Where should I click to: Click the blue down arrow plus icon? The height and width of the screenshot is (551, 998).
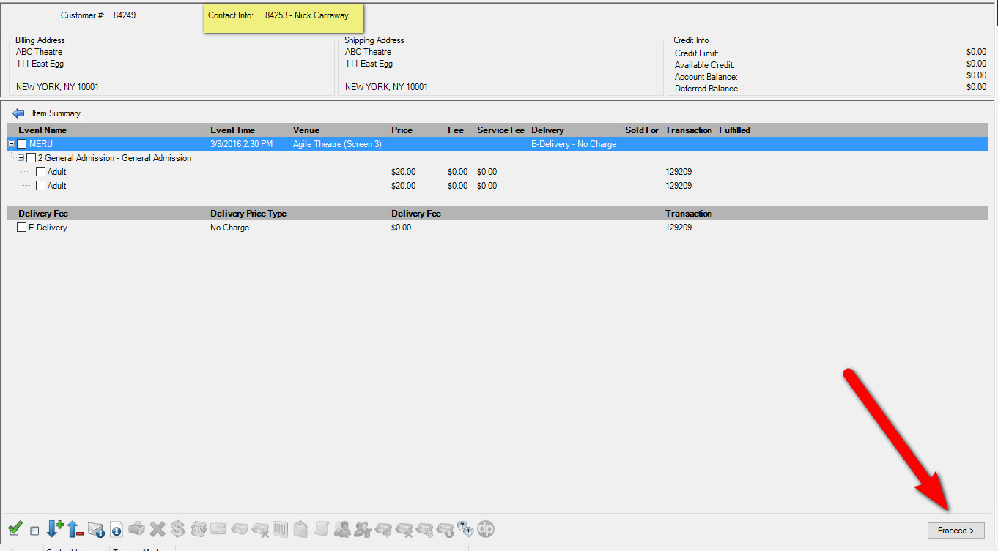pos(55,528)
